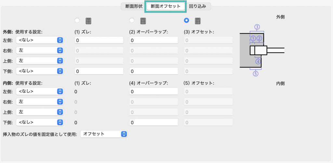333x163 pixels.
Task: Click calculator icon above ズレ column
Action: coord(88,21)
